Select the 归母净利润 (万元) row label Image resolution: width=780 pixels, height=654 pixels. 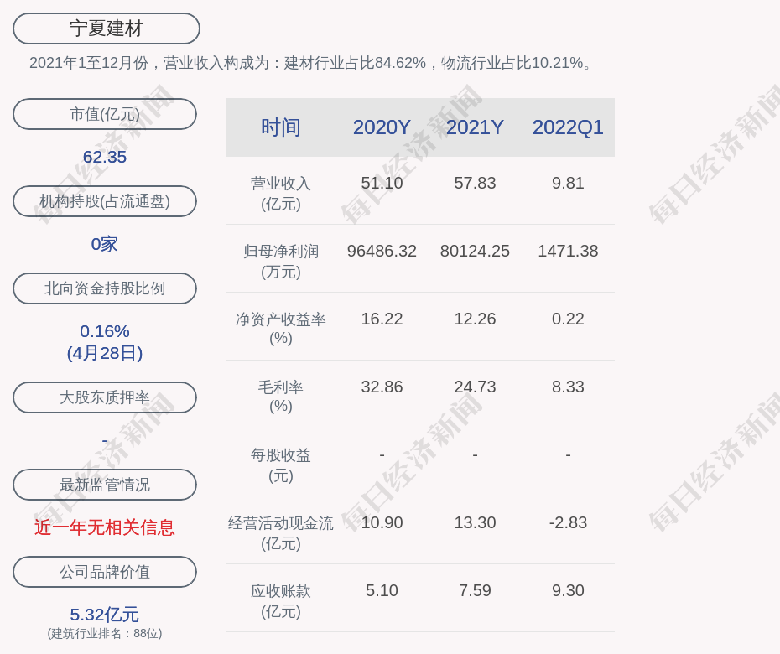coord(281,261)
